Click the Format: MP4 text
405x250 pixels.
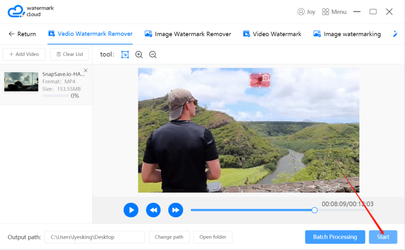(x=59, y=82)
